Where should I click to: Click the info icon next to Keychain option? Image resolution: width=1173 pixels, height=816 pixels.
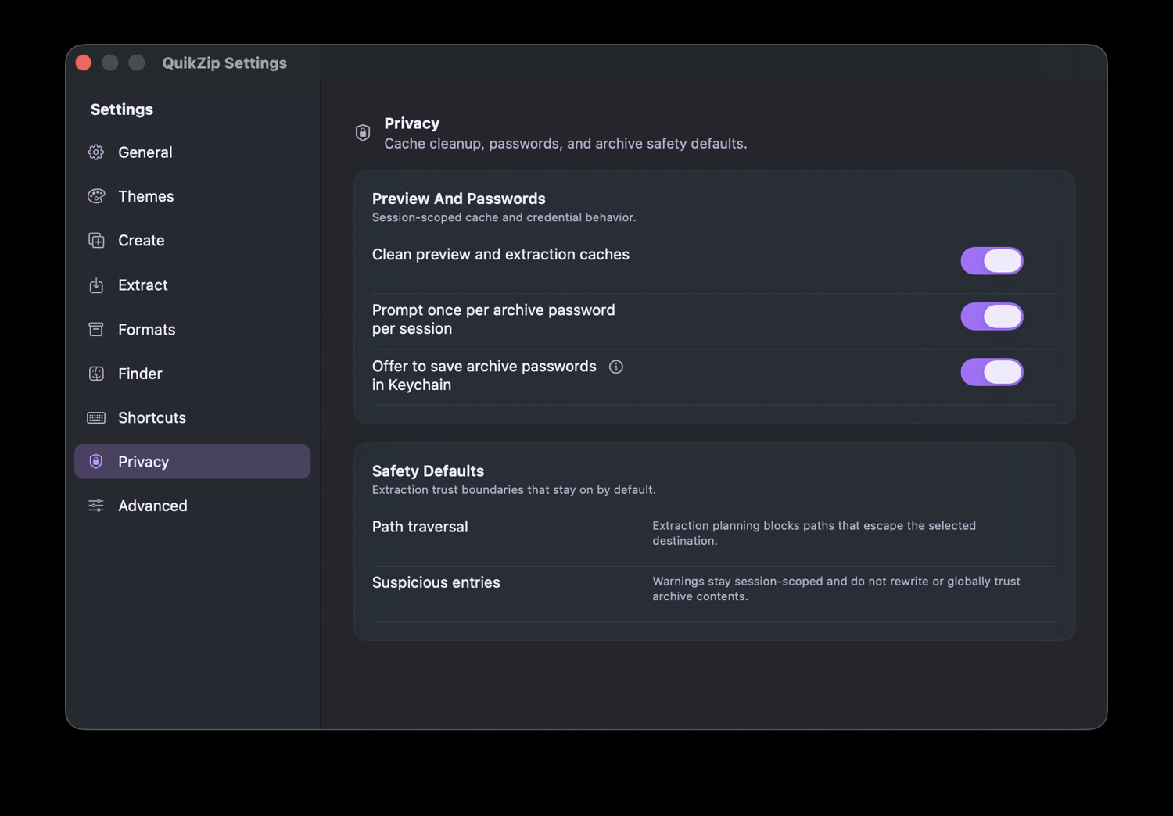[616, 367]
